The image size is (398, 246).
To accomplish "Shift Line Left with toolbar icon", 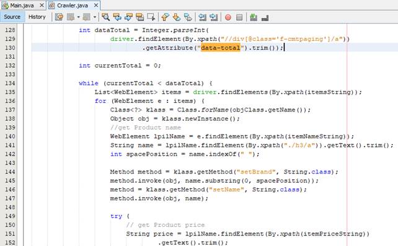I will click(202, 17).
